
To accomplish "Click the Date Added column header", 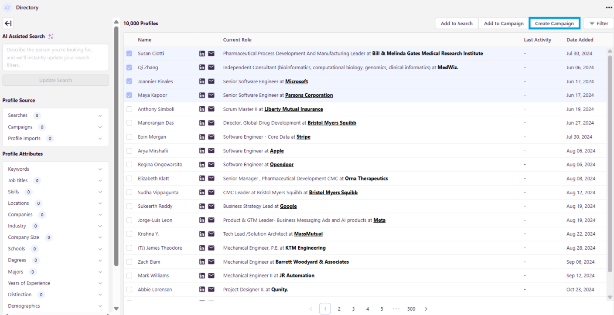I will coord(580,40).
